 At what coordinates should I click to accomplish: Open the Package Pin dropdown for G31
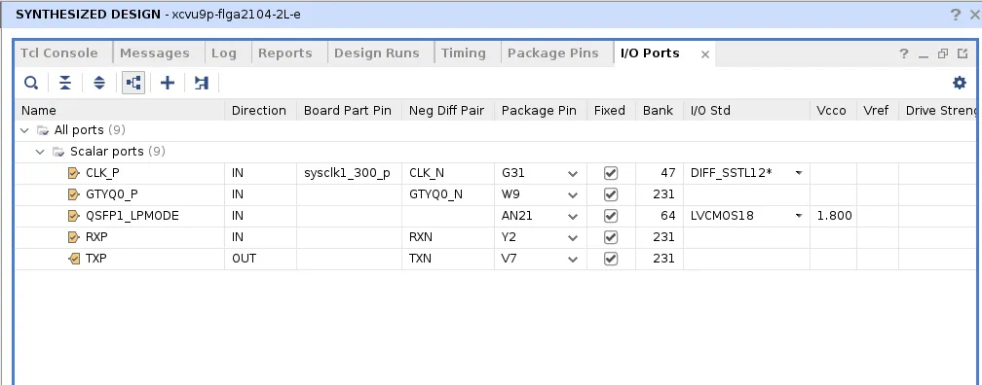click(573, 174)
